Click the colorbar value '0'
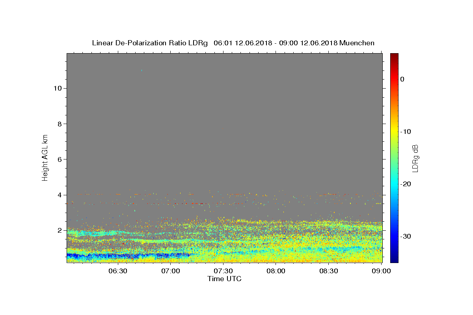Viewport: 473px width, 315px height. coord(402,79)
